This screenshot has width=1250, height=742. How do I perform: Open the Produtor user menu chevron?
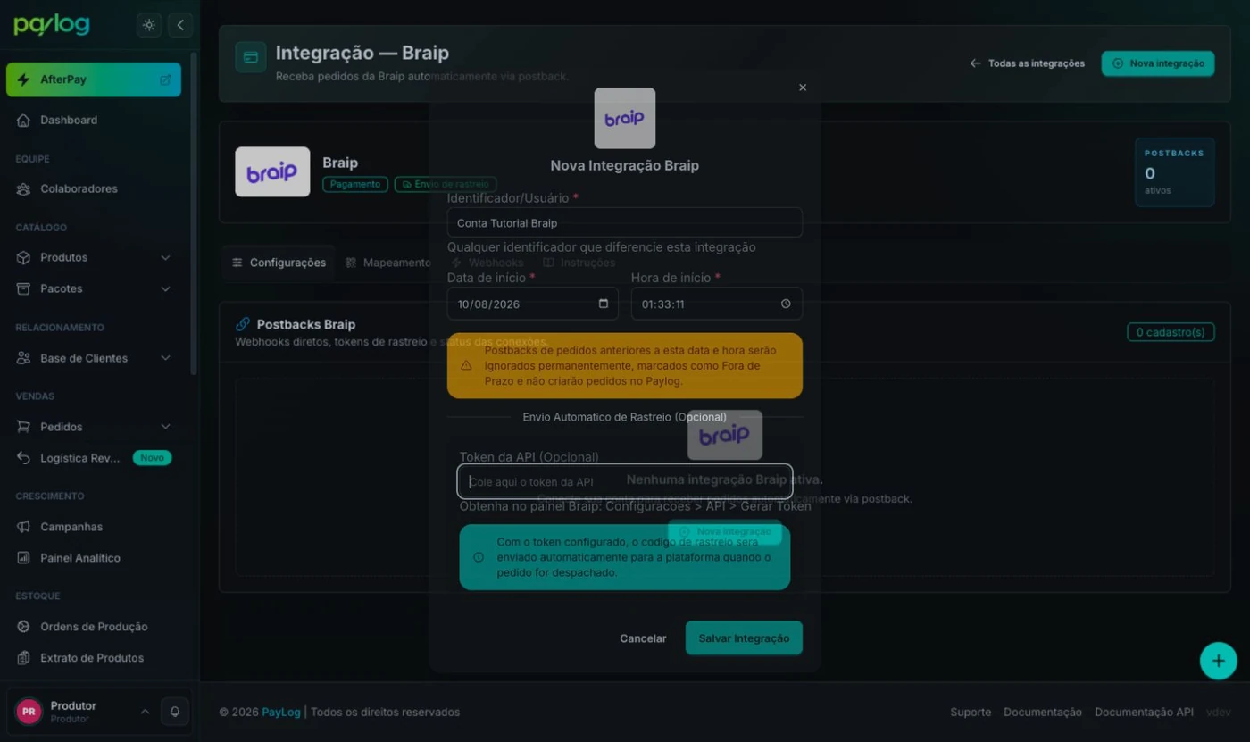(145, 712)
